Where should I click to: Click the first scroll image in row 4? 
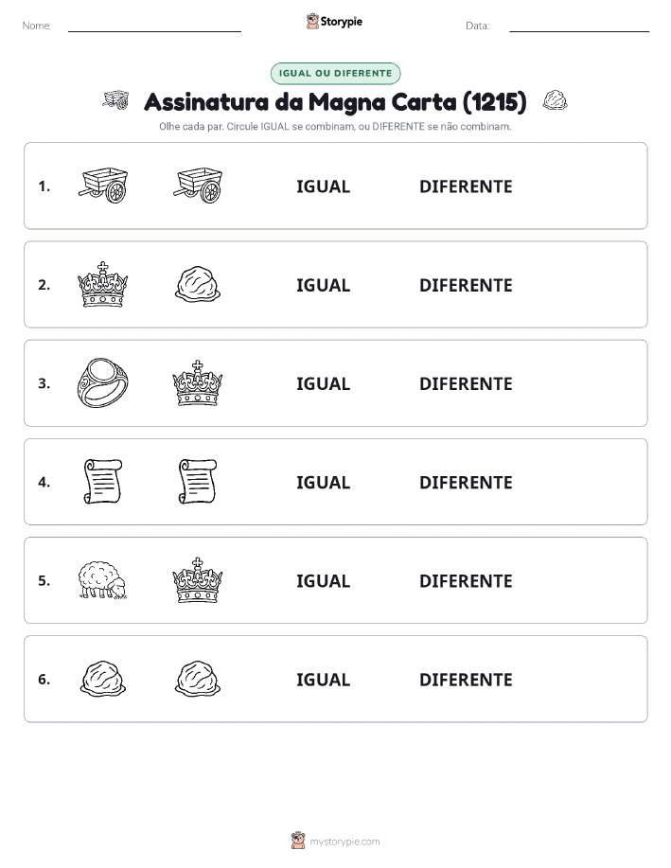(x=103, y=482)
